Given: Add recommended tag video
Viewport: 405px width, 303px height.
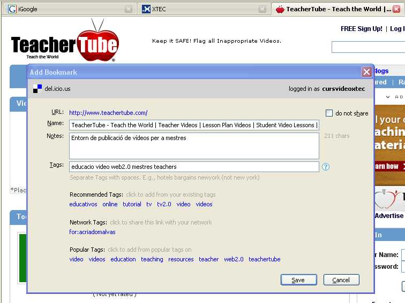Looking at the screenshot, I should click(x=183, y=204).
